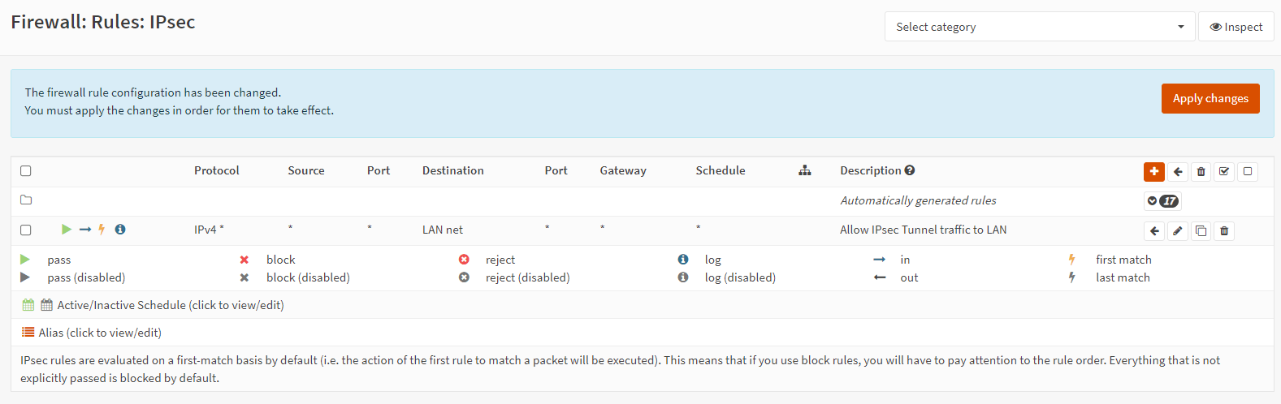The image size is (1281, 404).
Task: Check the box for the IPv4 LAN net rule
Action: [26, 230]
